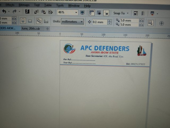This screenshot has height=128, width=170.
Task: Click the Import icon in toolbar
Action: [x=36, y=12]
